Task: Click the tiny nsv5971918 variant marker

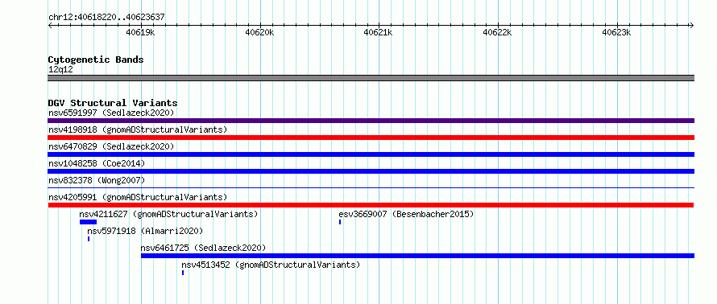Action: 89,239
